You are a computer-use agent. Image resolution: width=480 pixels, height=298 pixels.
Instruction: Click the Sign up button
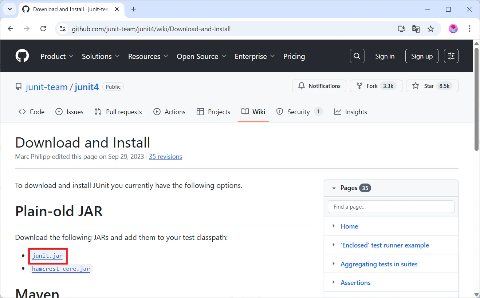tap(422, 56)
